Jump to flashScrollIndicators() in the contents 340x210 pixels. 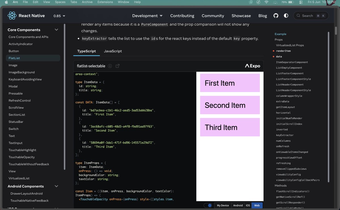click(293, 191)
